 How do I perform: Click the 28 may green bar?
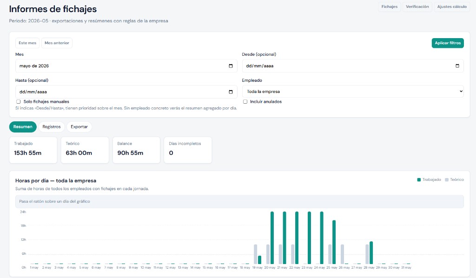click(x=371, y=252)
